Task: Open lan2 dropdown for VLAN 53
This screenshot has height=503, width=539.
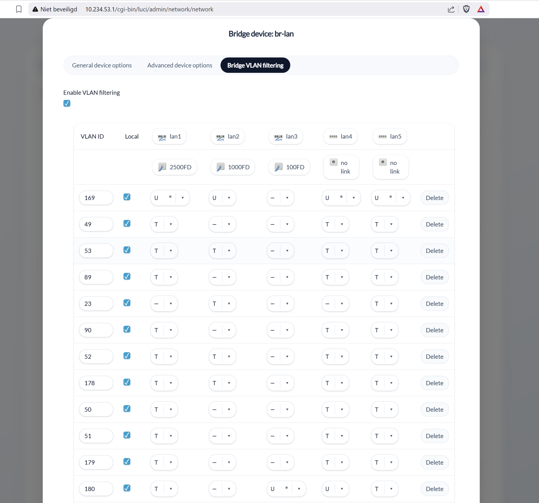Action: 229,251
